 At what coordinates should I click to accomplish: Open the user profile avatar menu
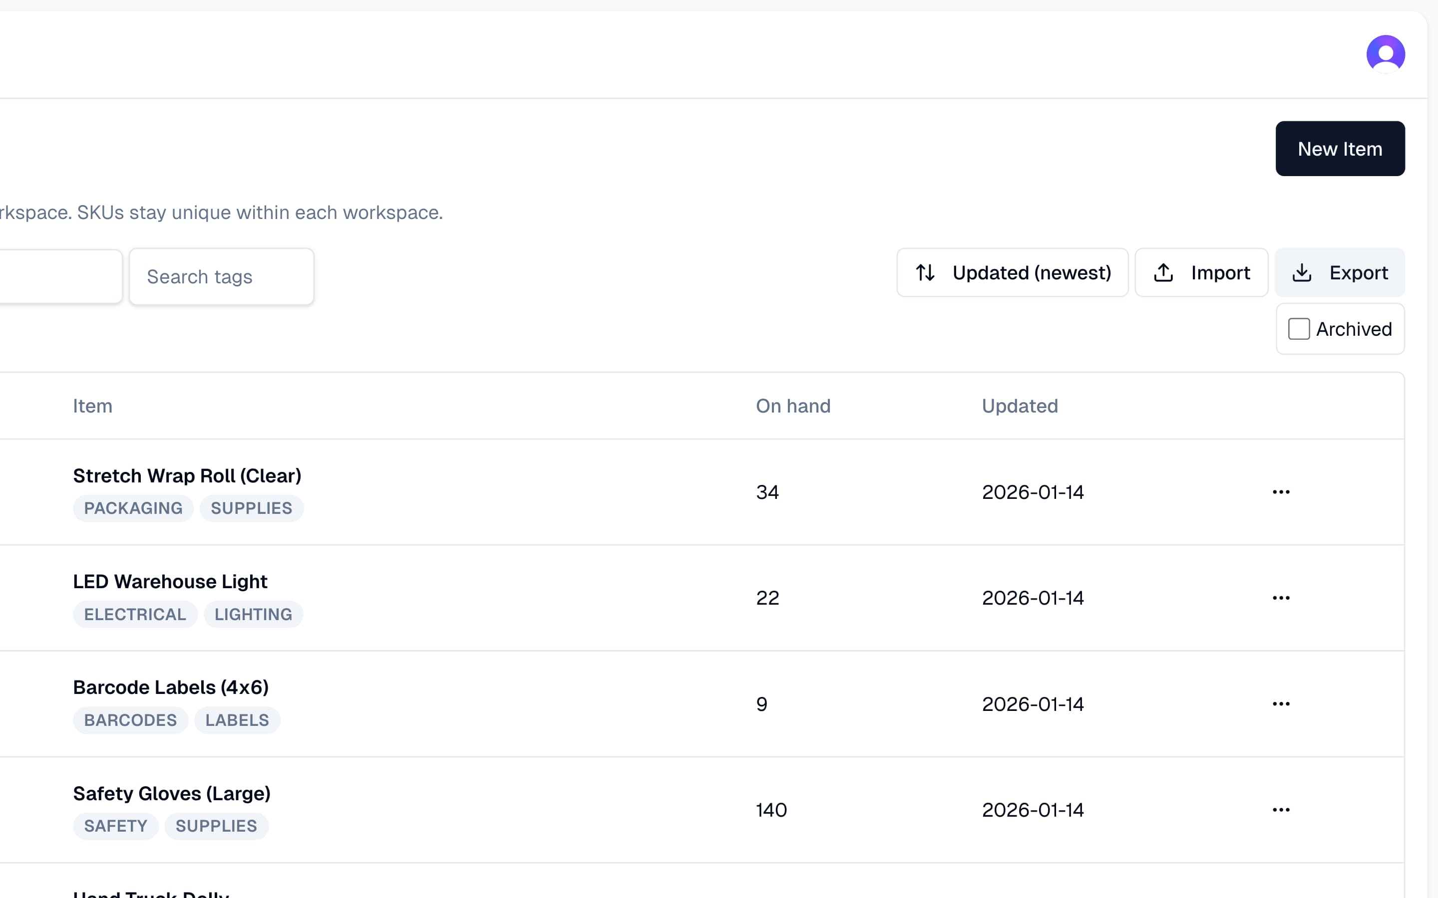click(1385, 53)
